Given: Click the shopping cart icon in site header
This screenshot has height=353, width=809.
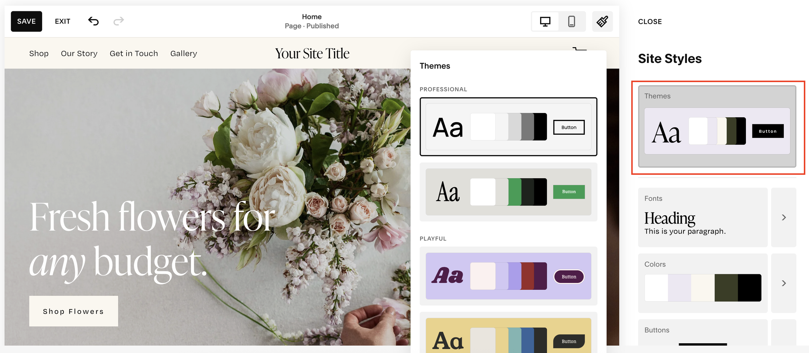Looking at the screenshot, I should click(579, 52).
